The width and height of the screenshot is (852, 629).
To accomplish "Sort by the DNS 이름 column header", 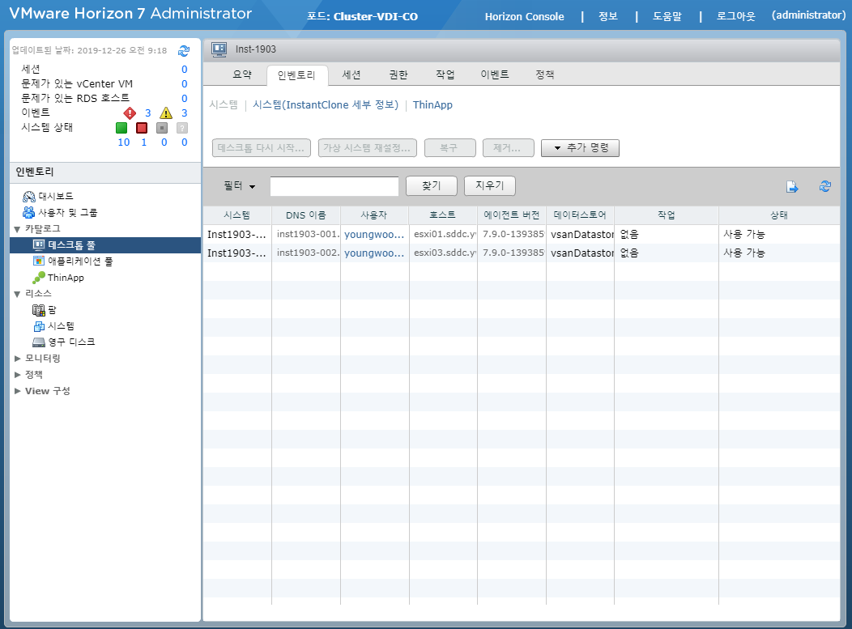I will [x=306, y=215].
